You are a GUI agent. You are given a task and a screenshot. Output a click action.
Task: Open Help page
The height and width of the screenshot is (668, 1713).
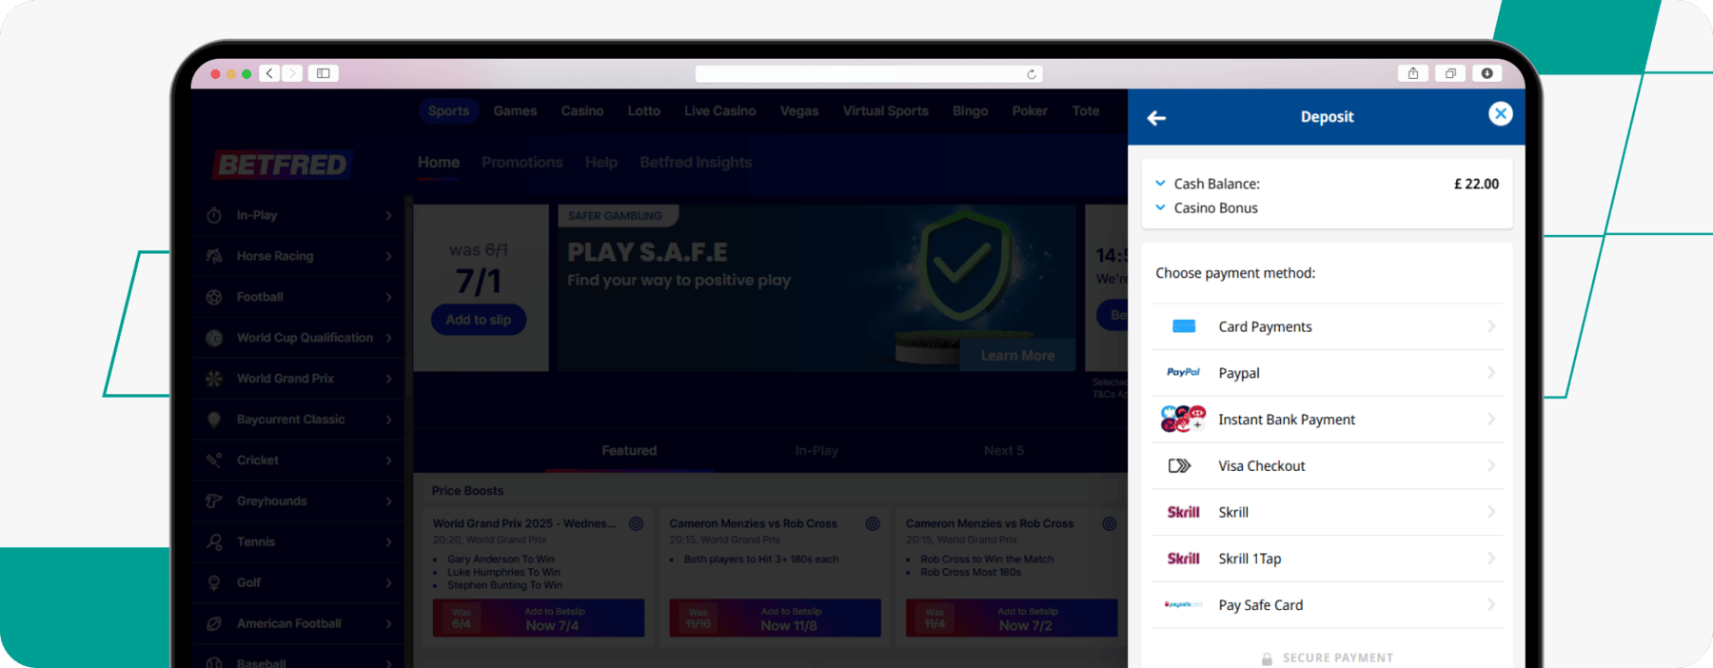click(x=601, y=163)
